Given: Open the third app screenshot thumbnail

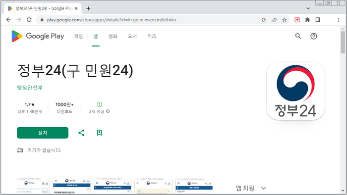Looking at the screenshot, I should coord(113,186).
